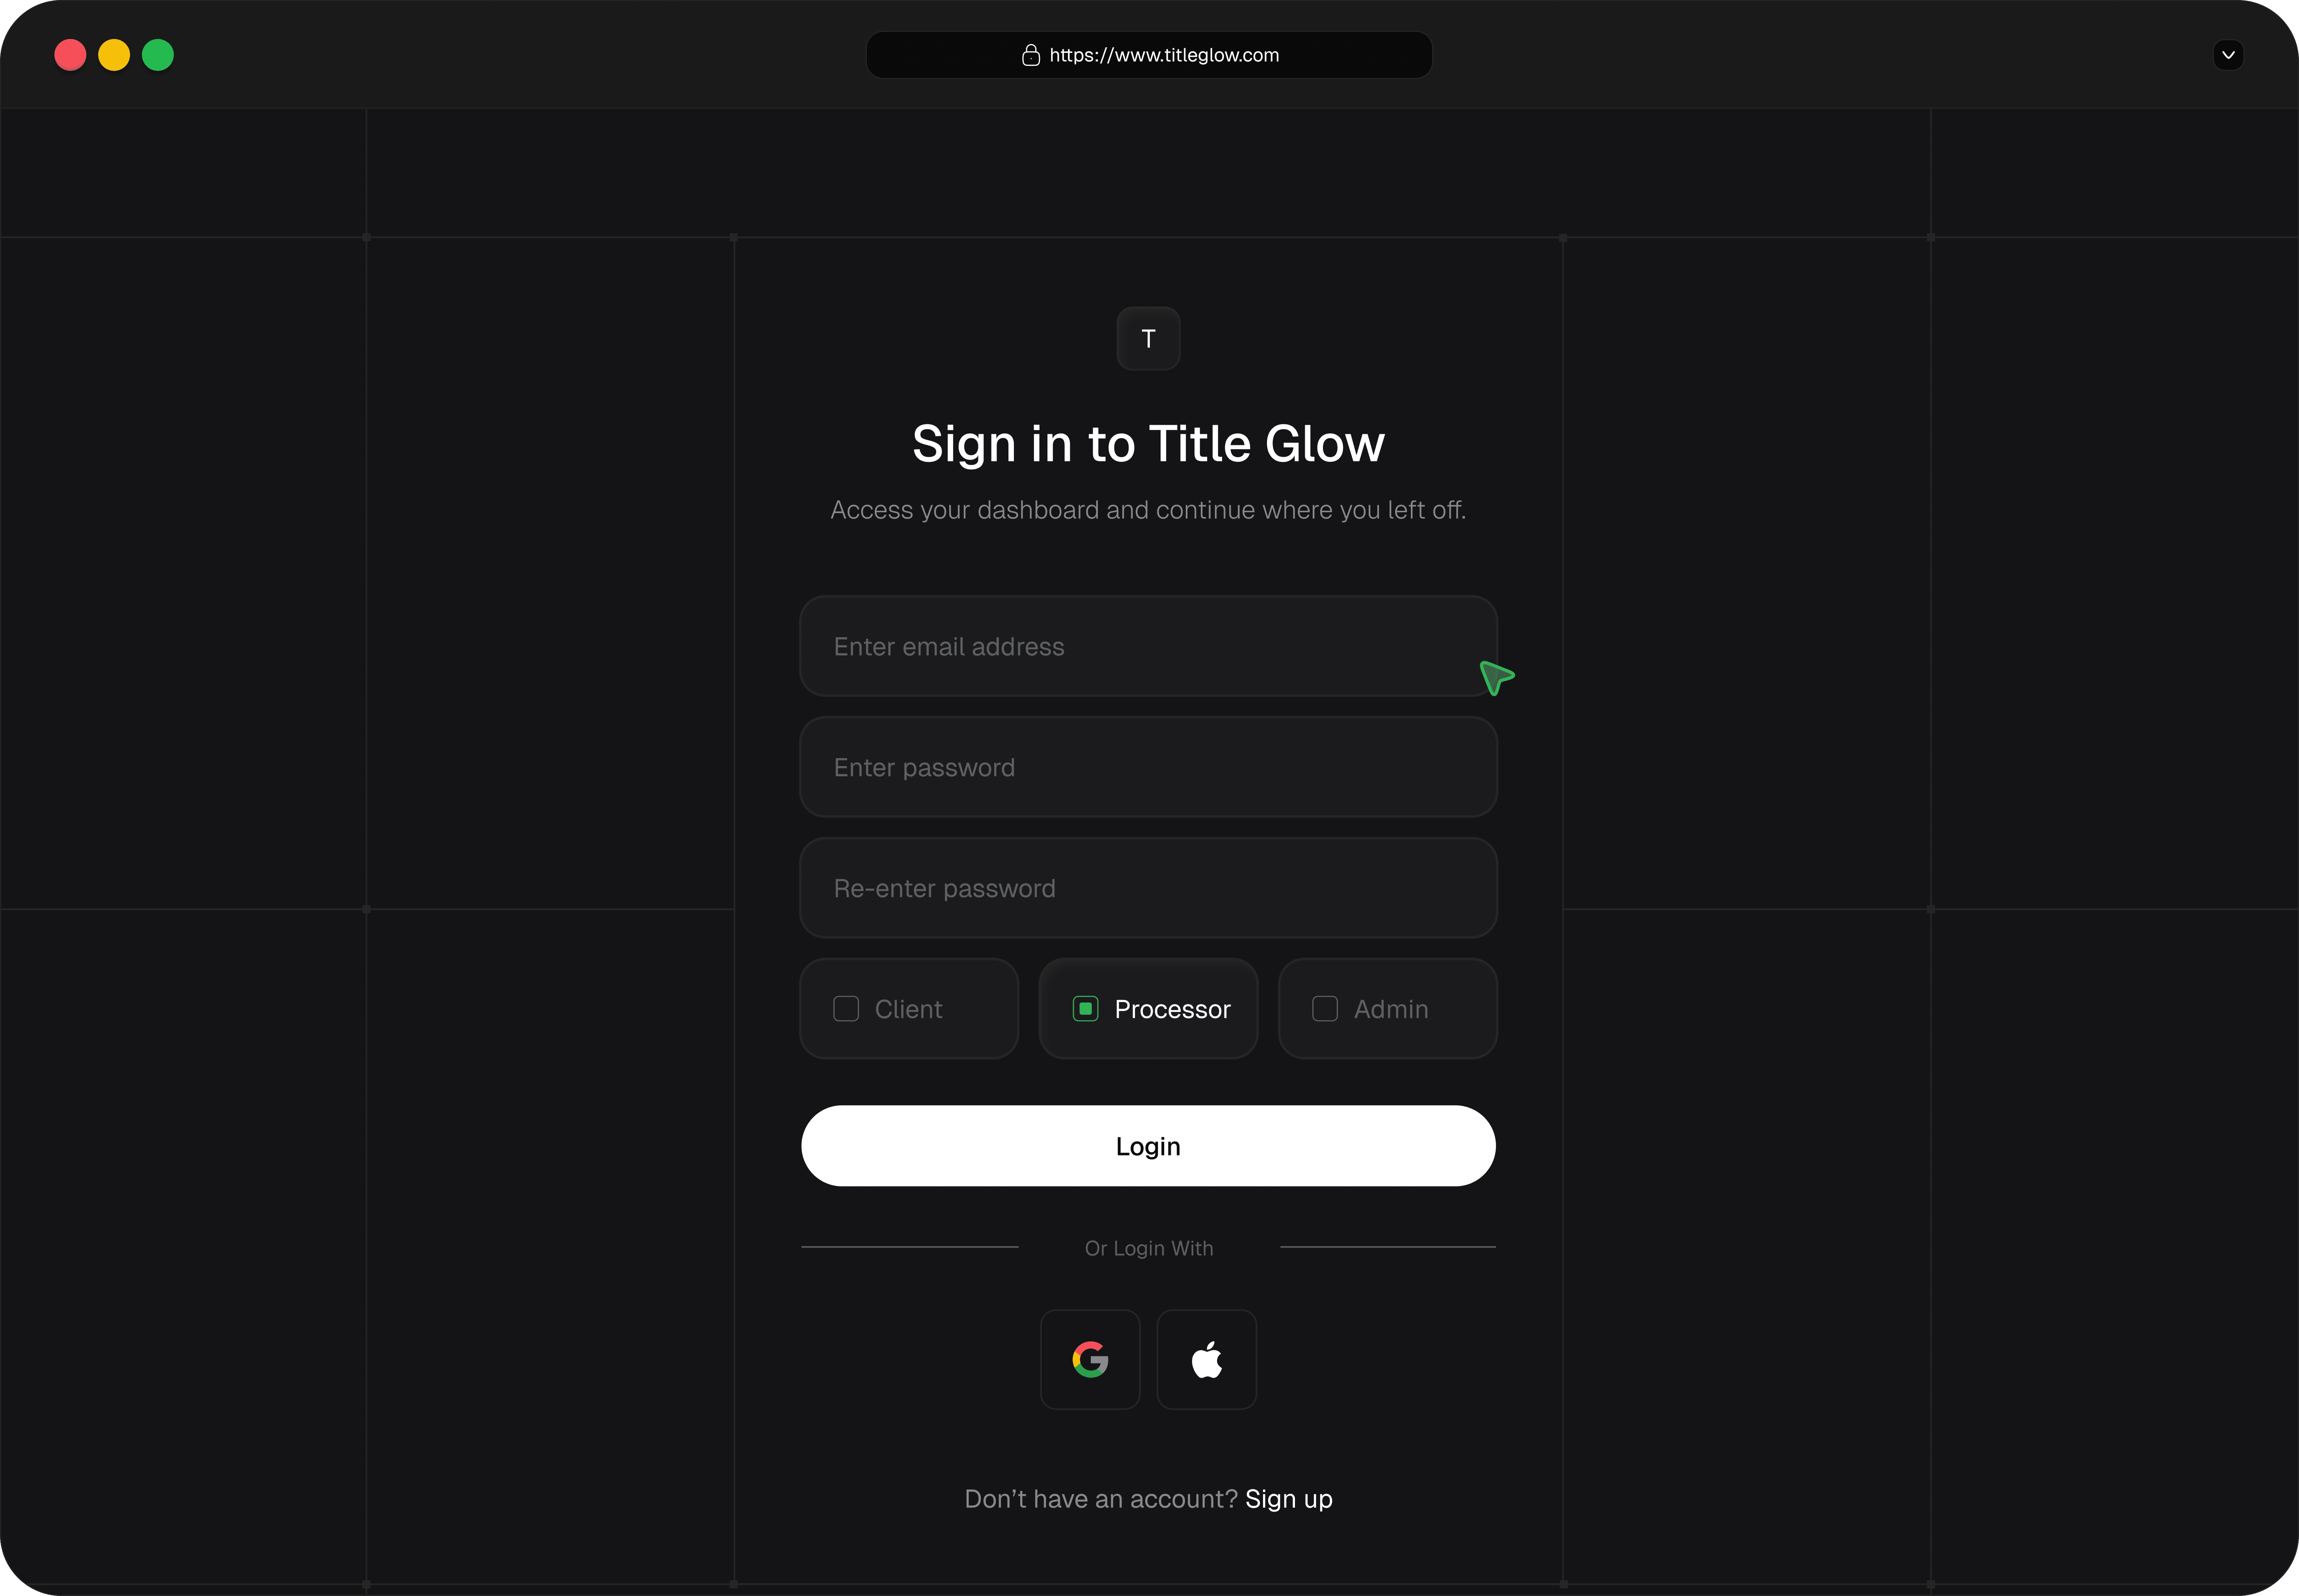Minimize the window with yellow button
2299x1596 pixels.
click(x=114, y=55)
